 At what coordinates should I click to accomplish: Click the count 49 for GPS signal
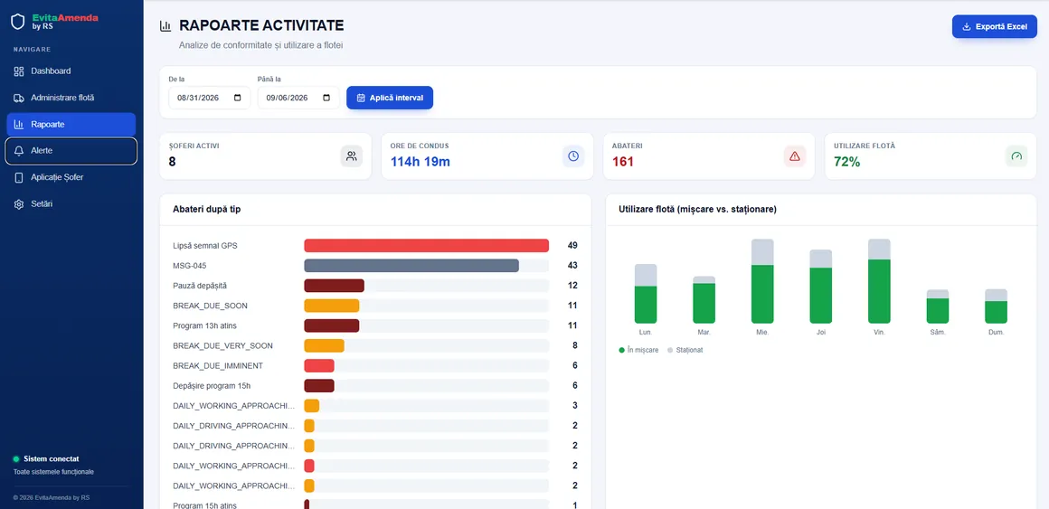click(x=572, y=246)
